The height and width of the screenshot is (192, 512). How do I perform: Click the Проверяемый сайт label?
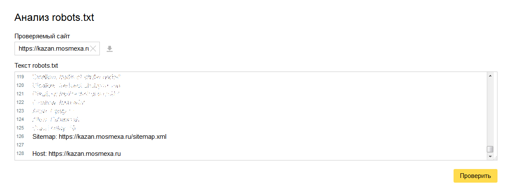pos(42,36)
